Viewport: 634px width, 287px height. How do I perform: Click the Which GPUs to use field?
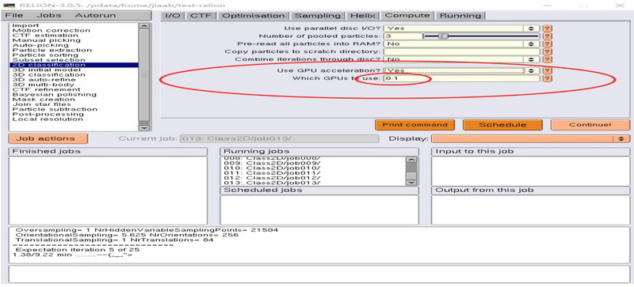(x=461, y=78)
